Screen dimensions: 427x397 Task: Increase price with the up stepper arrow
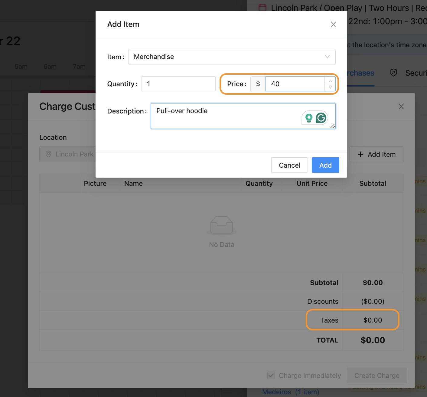330,80
